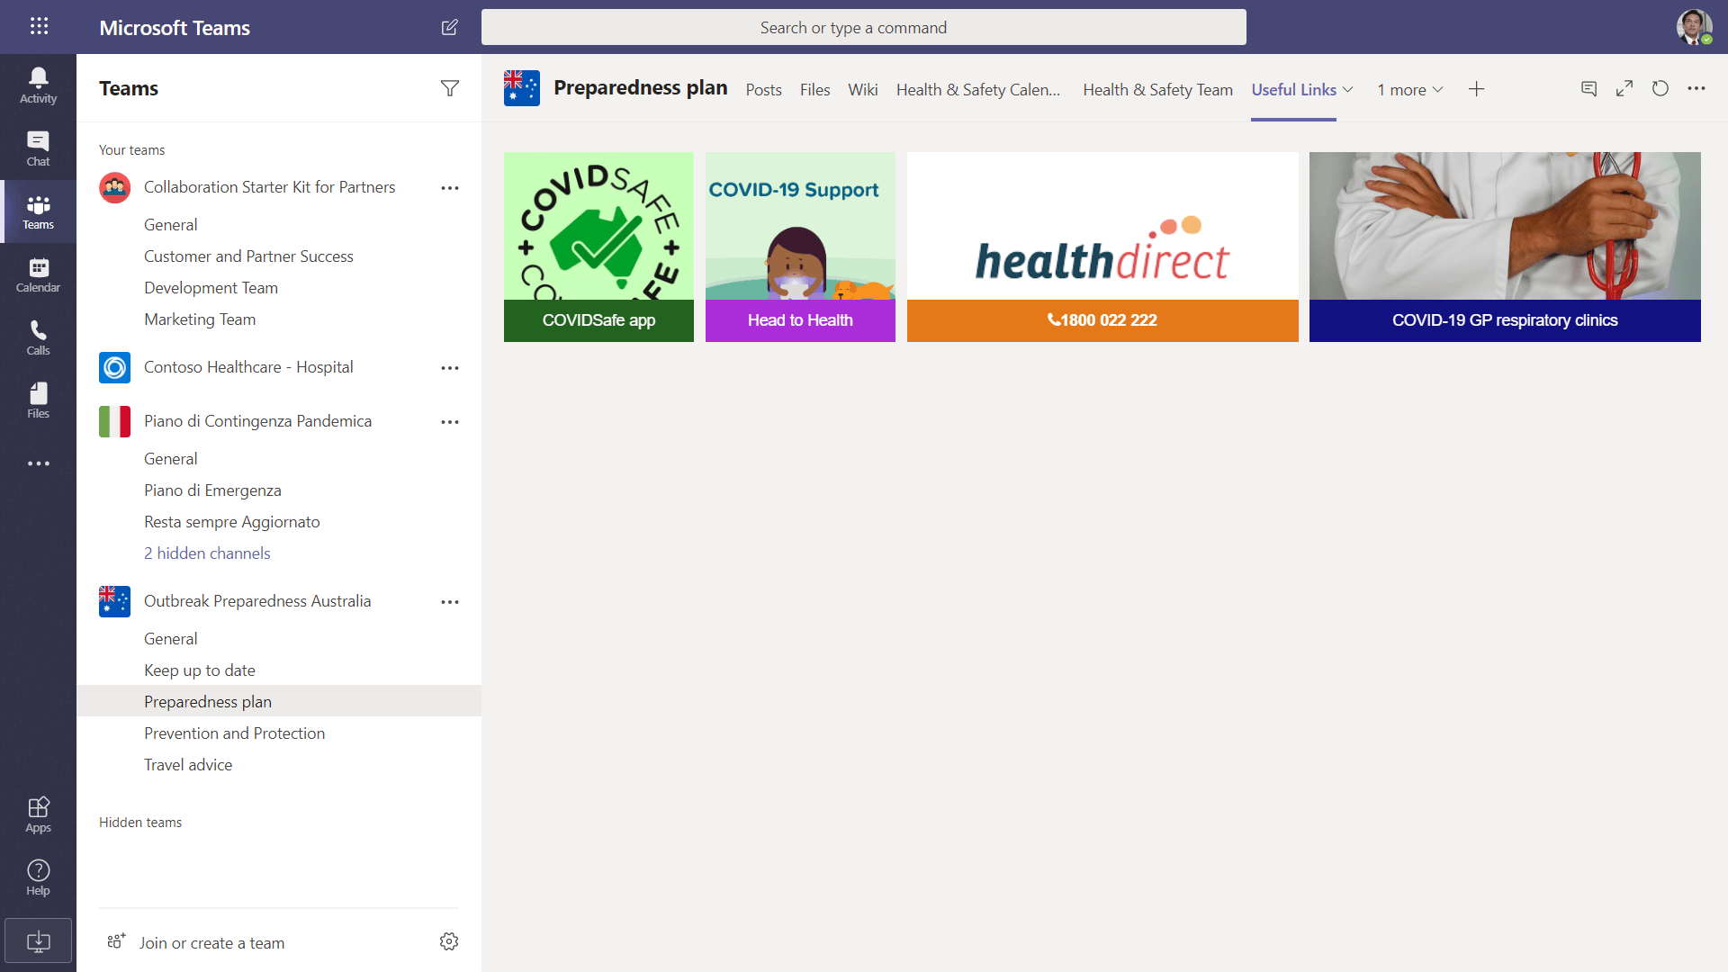Select the Teams sidebar icon
Screen dimensions: 1728x972
point(38,211)
